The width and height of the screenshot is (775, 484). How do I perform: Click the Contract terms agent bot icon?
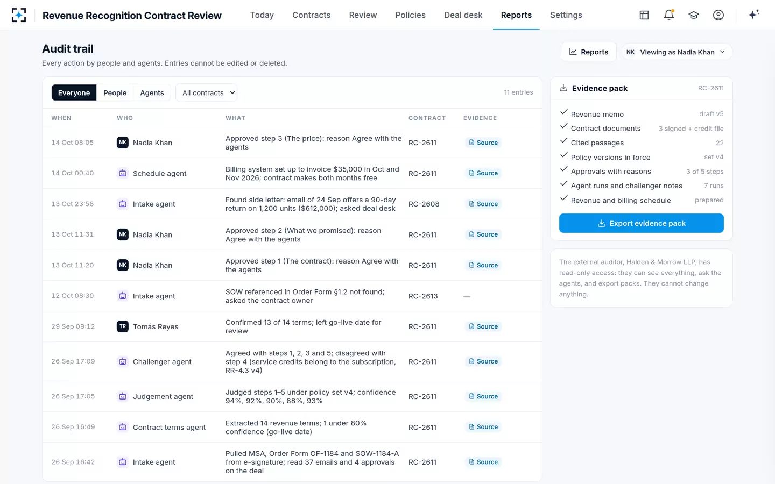tap(123, 427)
